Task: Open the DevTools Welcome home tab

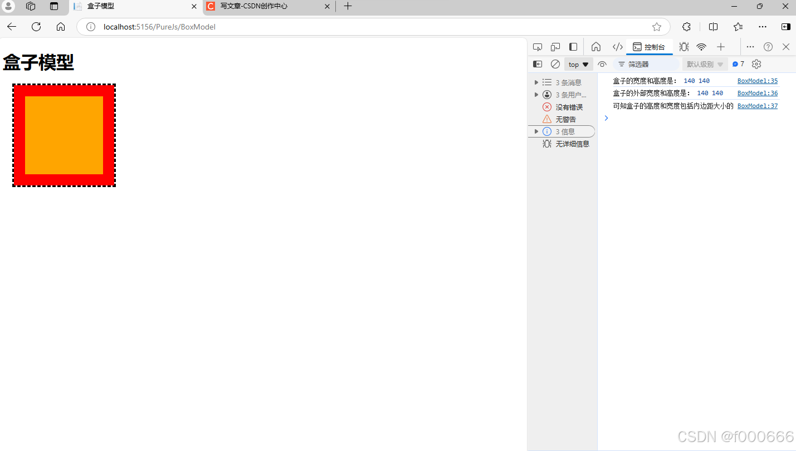Action: click(x=596, y=47)
